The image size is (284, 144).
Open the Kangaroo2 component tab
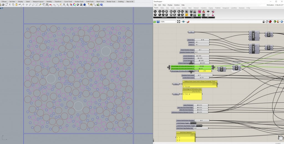(x=226, y=8)
